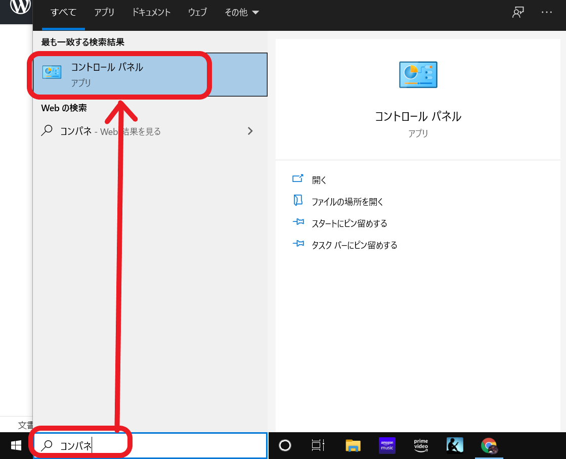The width and height of the screenshot is (566, 459).
Task: Select the ドキュメント filter tab
Action: (x=151, y=12)
